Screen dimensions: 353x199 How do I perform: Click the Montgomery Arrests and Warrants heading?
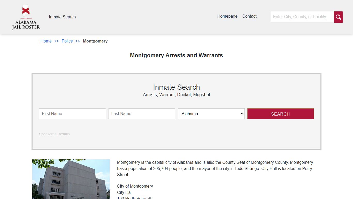click(177, 55)
